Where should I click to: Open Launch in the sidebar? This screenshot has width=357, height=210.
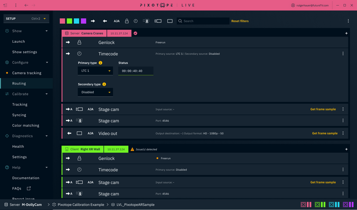(18, 42)
